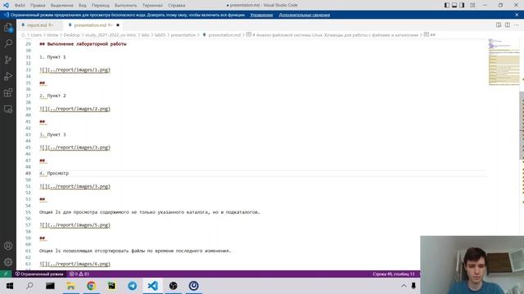Toggle the bottom panel layout button
Image resolution: width=524 pixels, height=294 pixels.
click(x=454, y=5)
